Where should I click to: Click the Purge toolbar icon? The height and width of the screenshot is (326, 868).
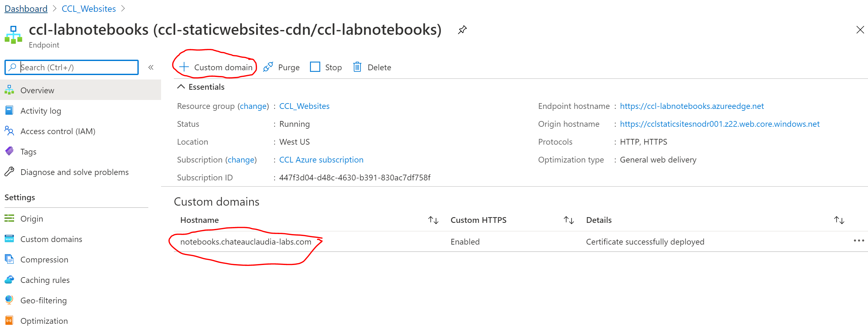(x=268, y=67)
